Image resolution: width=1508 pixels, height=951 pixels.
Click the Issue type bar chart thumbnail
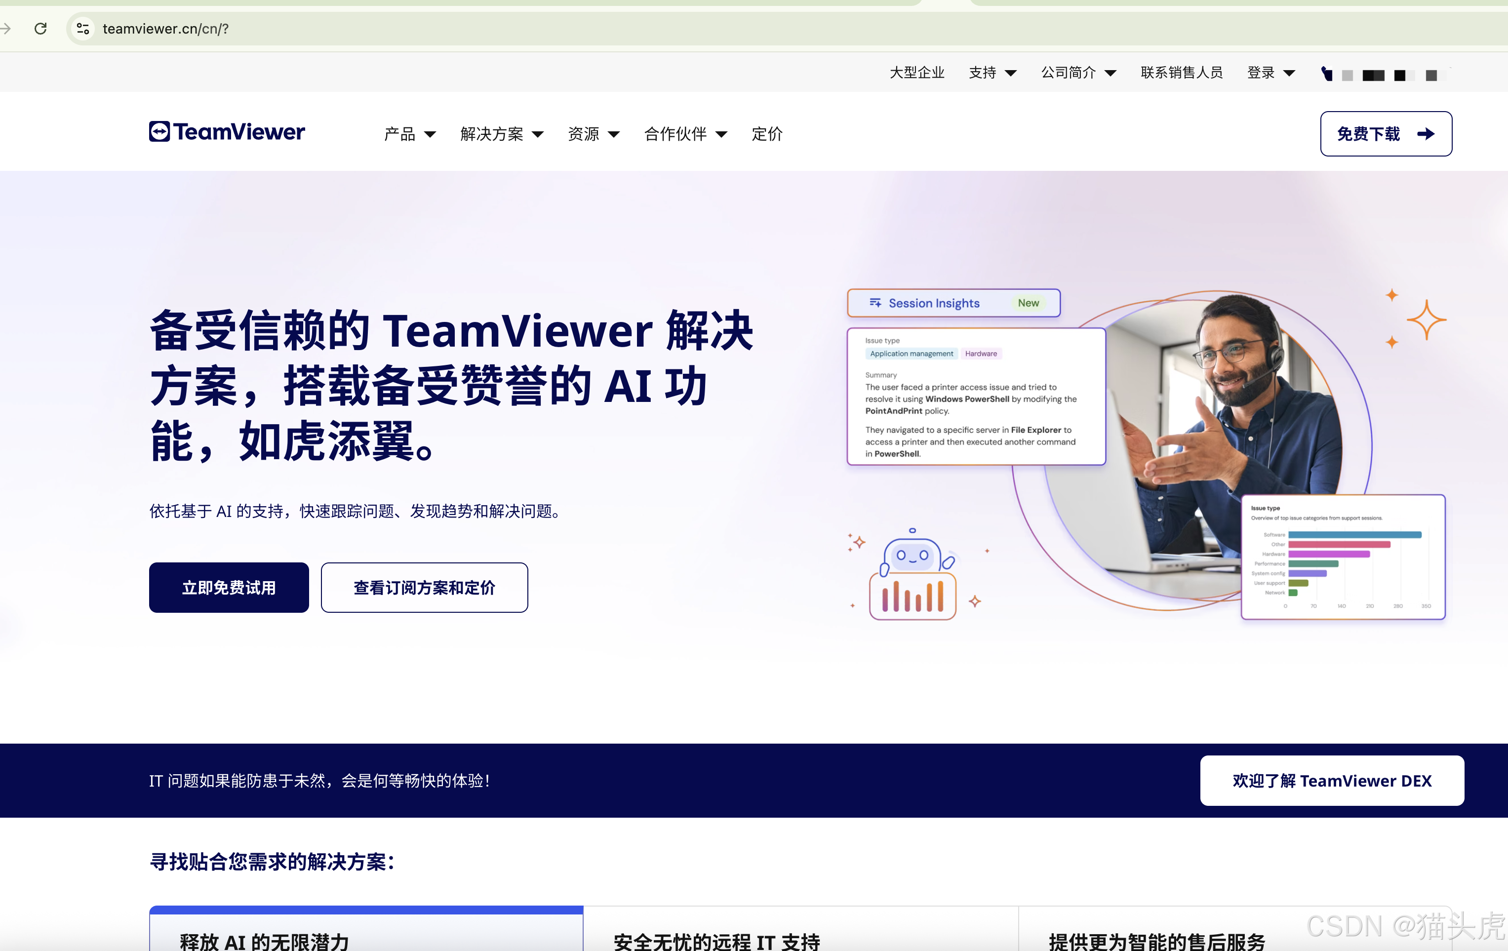[1342, 556]
